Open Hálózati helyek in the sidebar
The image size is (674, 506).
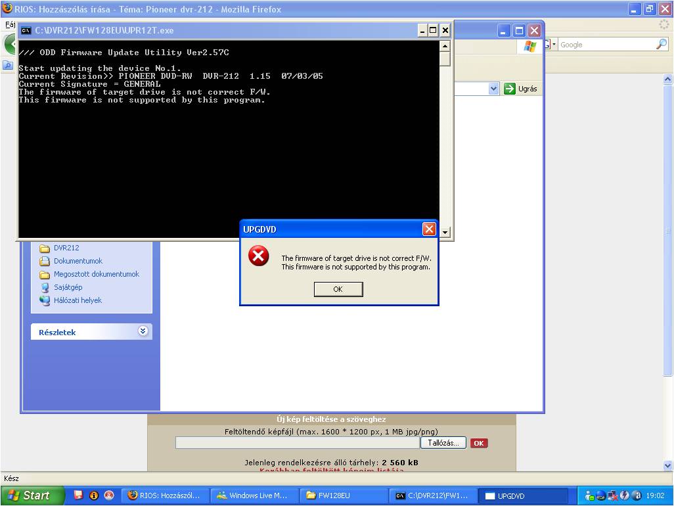(78, 300)
